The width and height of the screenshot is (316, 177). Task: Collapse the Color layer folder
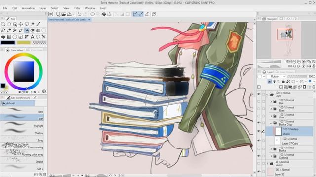pos(267,94)
